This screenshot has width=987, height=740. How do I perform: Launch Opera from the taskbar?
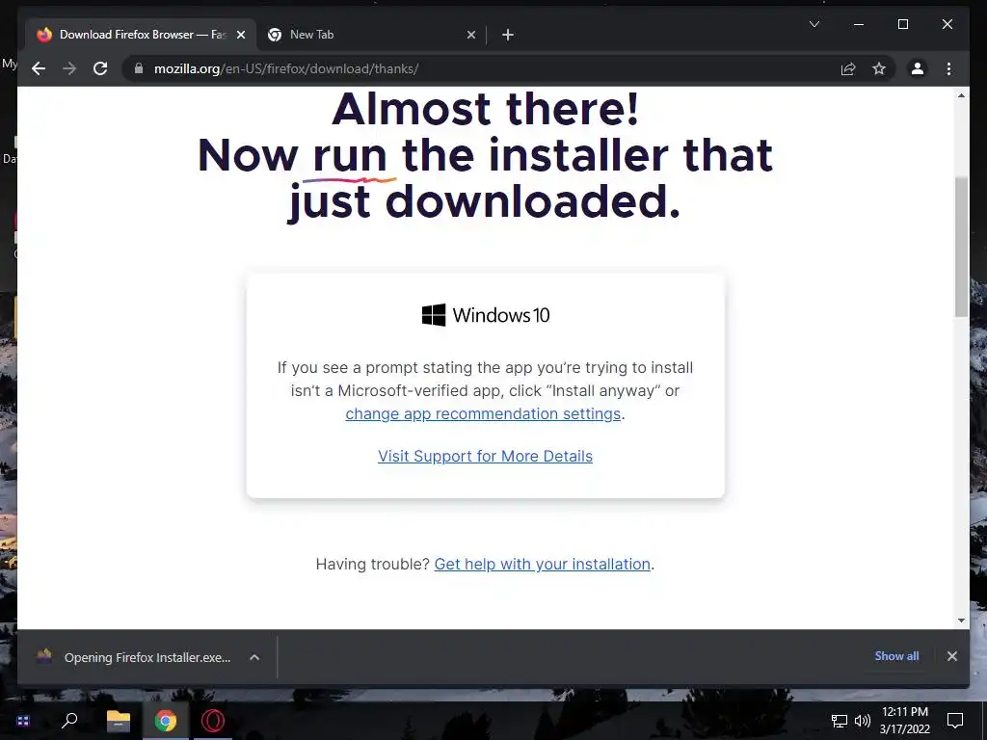click(213, 720)
